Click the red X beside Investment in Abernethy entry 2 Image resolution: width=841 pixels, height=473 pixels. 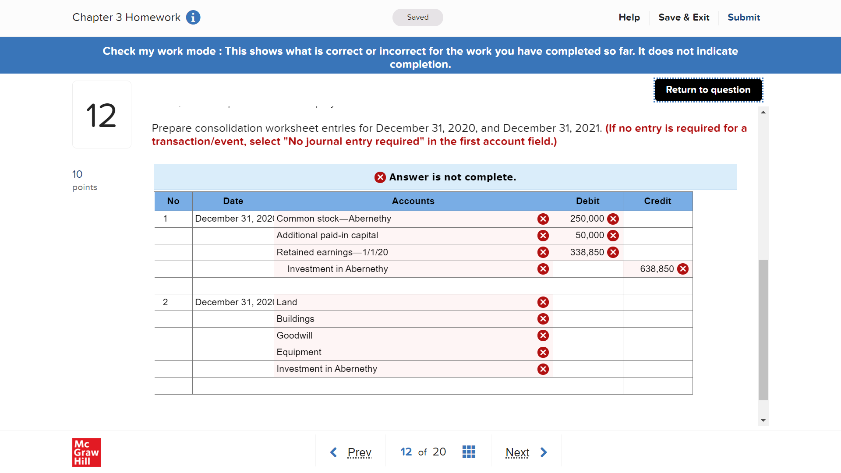tap(543, 369)
